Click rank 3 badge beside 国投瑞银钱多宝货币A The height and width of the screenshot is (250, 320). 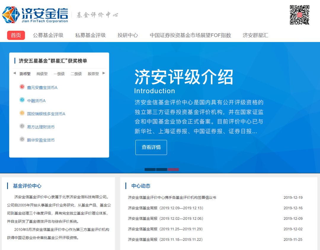[22, 113]
